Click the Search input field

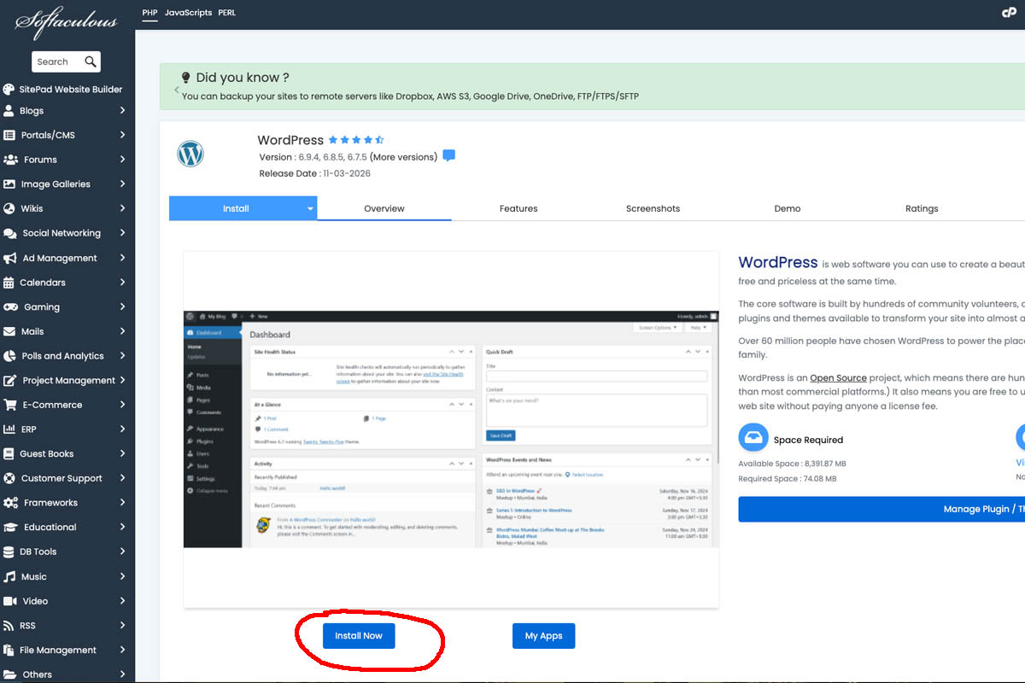pos(59,61)
